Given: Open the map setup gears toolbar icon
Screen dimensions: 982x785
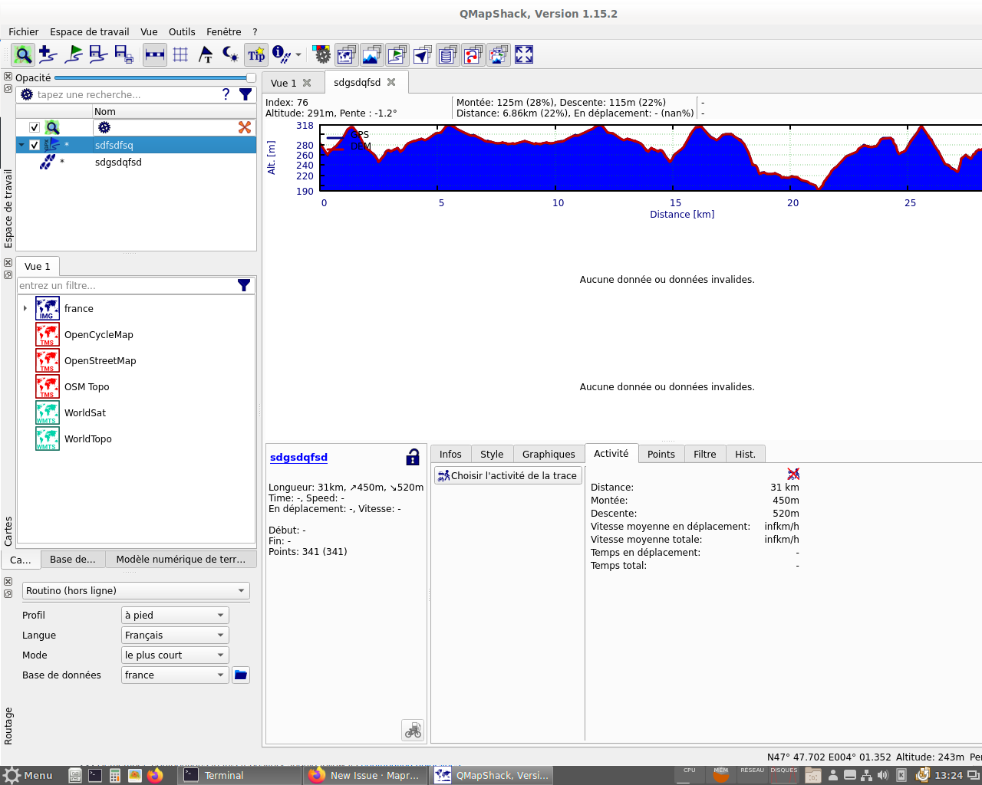Looking at the screenshot, I should (x=321, y=54).
